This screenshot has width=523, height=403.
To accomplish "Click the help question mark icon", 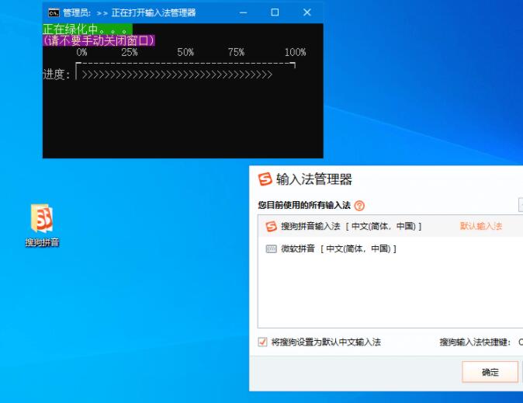I will click(359, 205).
